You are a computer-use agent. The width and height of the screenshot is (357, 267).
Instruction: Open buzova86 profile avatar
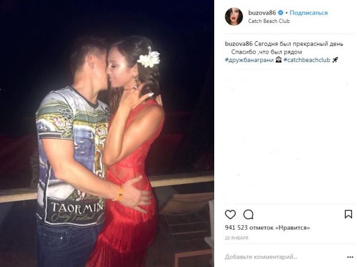click(234, 16)
